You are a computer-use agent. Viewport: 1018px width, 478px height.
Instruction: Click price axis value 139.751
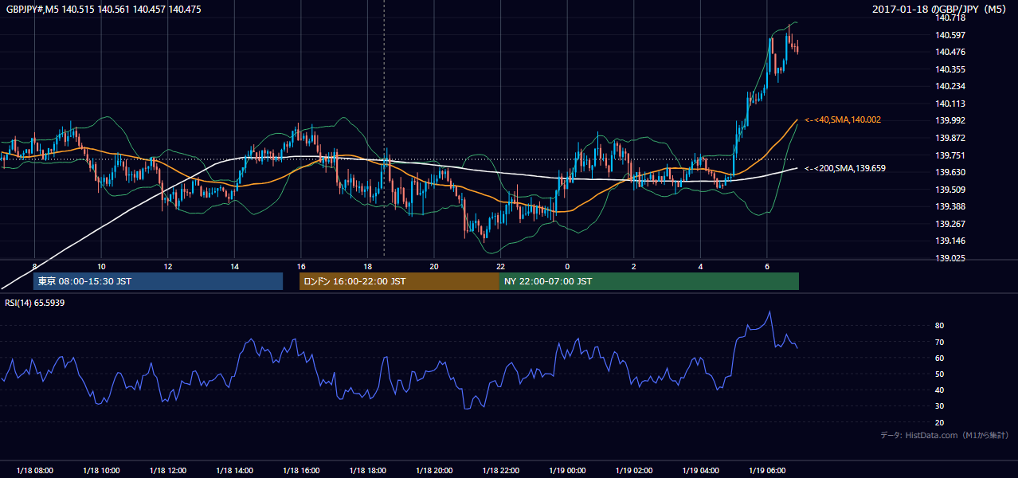click(x=949, y=155)
